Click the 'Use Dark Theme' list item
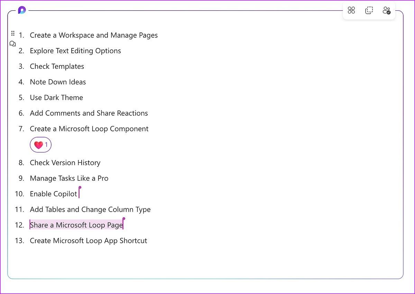The image size is (415, 294). tap(56, 97)
